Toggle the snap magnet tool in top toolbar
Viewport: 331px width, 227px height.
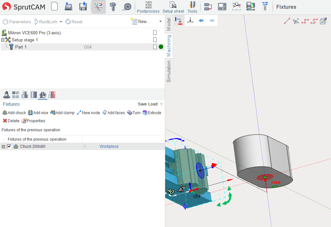(x=98, y=7)
